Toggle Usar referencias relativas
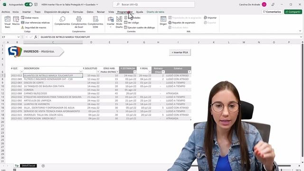Image resolution: width=304 pixels, height=171 pixels. pos(35,23)
